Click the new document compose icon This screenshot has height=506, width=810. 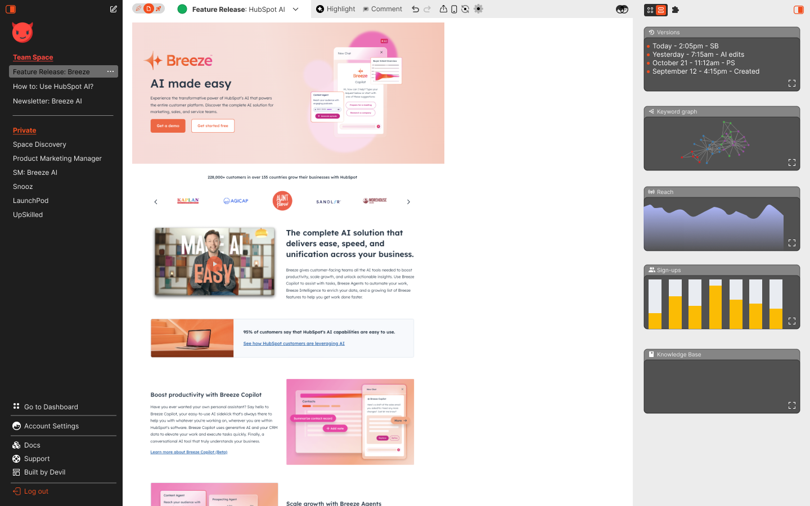click(x=114, y=9)
